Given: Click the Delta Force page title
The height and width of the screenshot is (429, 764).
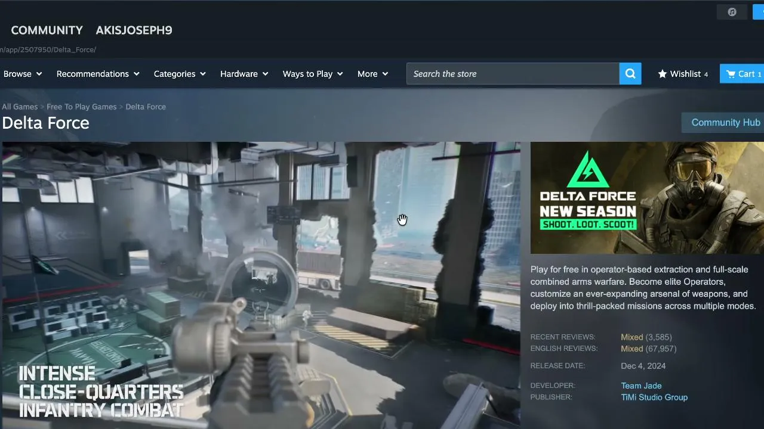Looking at the screenshot, I should pyautogui.click(x=45, y=123).
